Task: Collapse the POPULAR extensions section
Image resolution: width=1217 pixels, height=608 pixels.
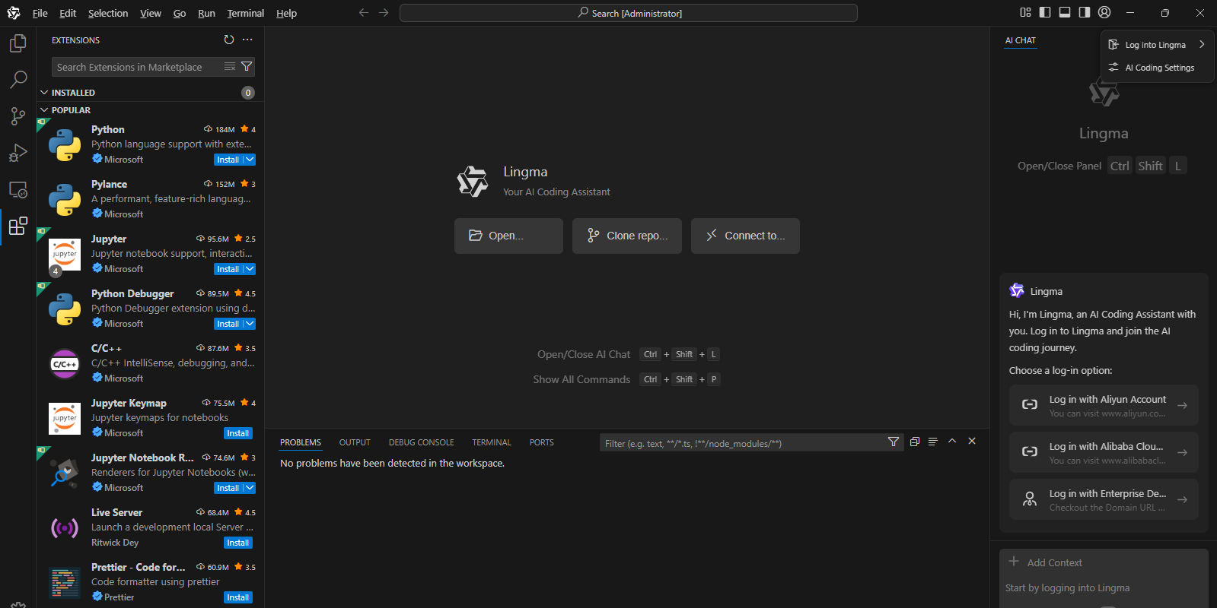Action: click(44, 110)
